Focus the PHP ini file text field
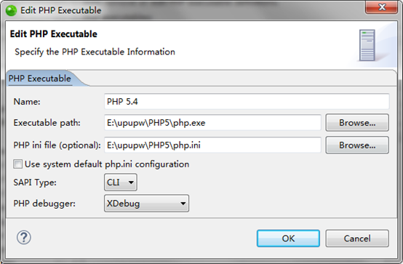Screen dimensions: 403x264 tap(213, 145)
